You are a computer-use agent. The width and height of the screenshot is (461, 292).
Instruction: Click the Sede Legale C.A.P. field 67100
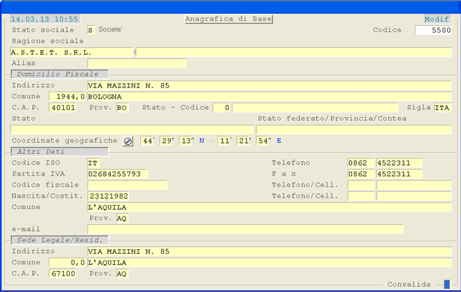pos(63,273)
